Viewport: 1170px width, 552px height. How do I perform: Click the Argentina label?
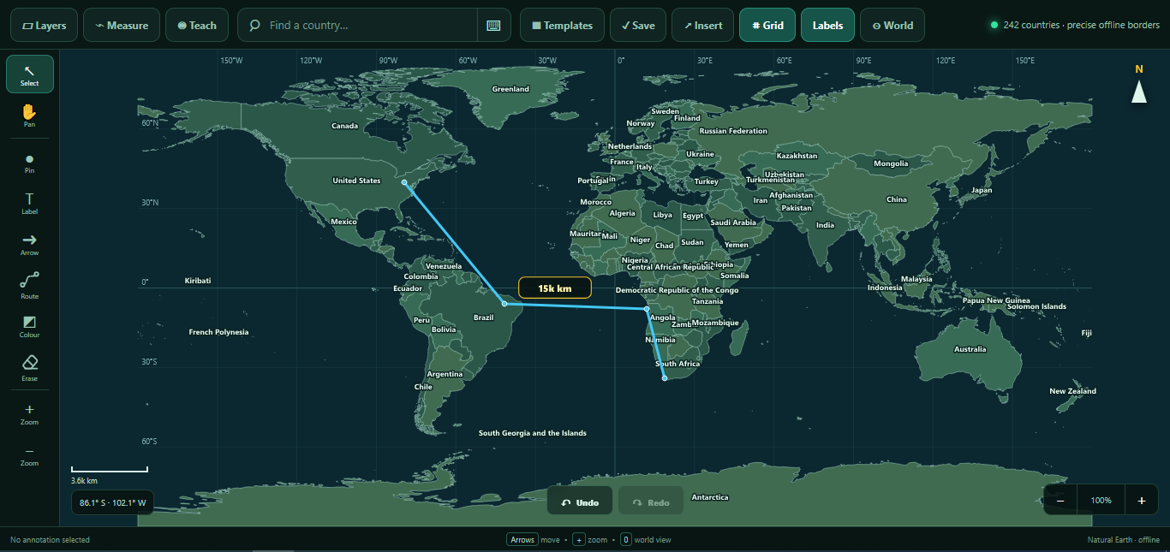(445, 374)
